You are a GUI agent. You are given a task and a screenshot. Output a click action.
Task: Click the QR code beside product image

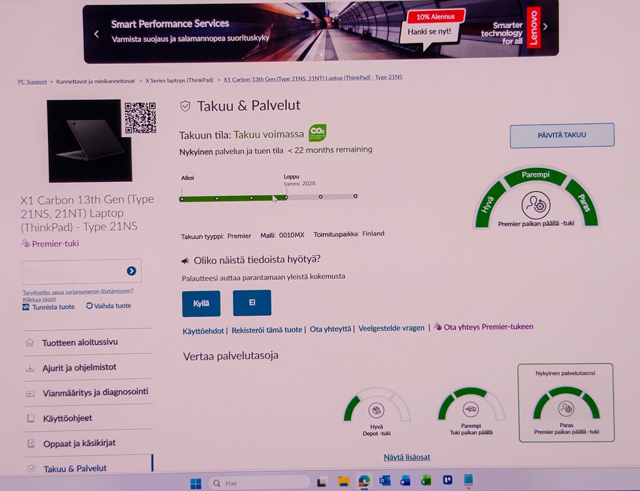140,118
